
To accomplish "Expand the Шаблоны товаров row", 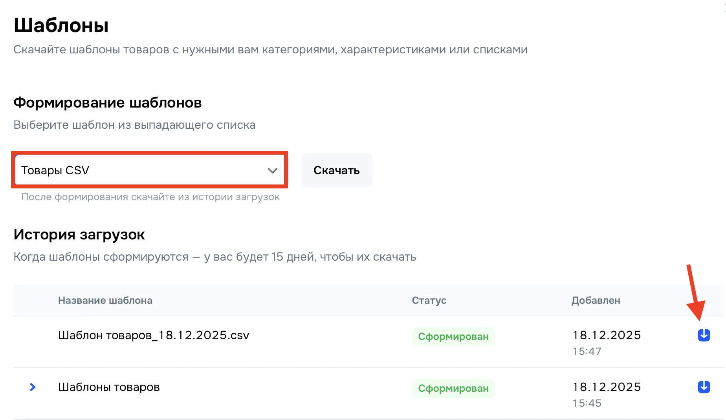I will coord(32,387).
